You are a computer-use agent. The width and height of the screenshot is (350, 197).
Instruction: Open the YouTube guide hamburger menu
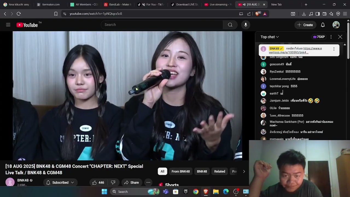(x=8, y=25)
